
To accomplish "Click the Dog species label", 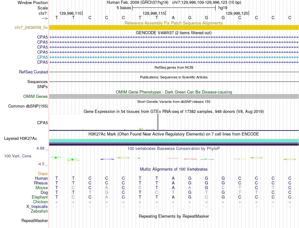I will click(x=44, y=193).
